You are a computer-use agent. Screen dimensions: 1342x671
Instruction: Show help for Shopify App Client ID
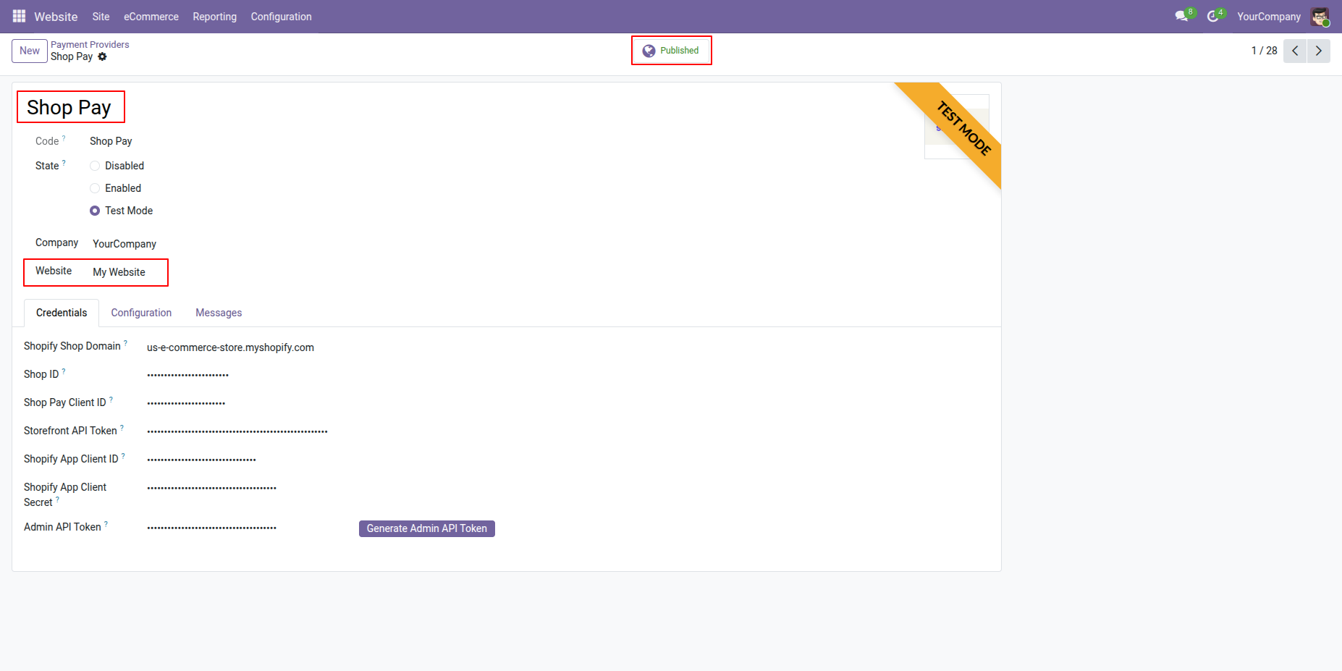pyautogui.click(x=123, y=456)
